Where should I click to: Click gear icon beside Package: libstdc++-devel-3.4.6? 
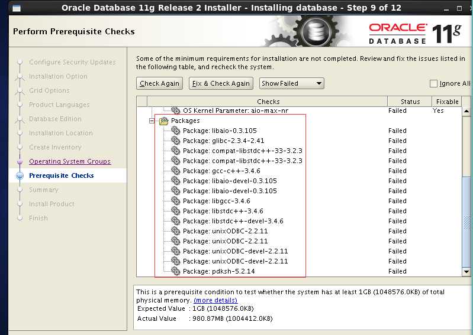(x=176, y=220)
